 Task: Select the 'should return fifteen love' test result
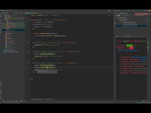click(131, 24)
